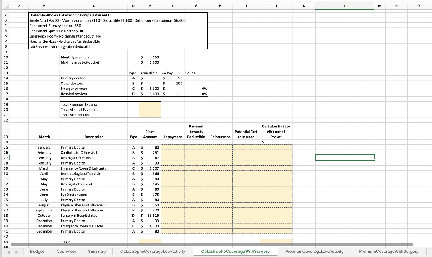432x257 pixels.
Task: Switch to the Budget sheet tab
Action: pyautogui.click(x=37, y=251)
